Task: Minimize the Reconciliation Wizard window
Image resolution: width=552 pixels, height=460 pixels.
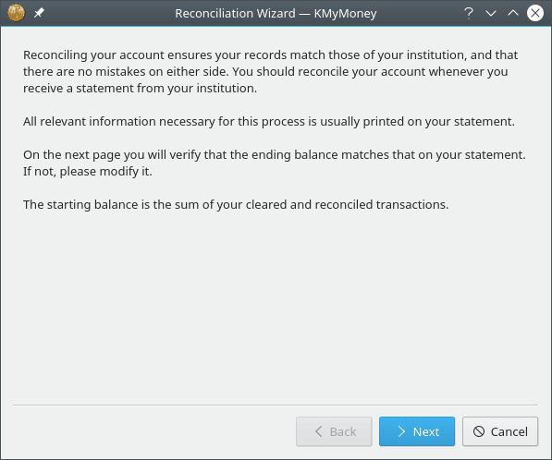Action: click(x=491, y=13)
